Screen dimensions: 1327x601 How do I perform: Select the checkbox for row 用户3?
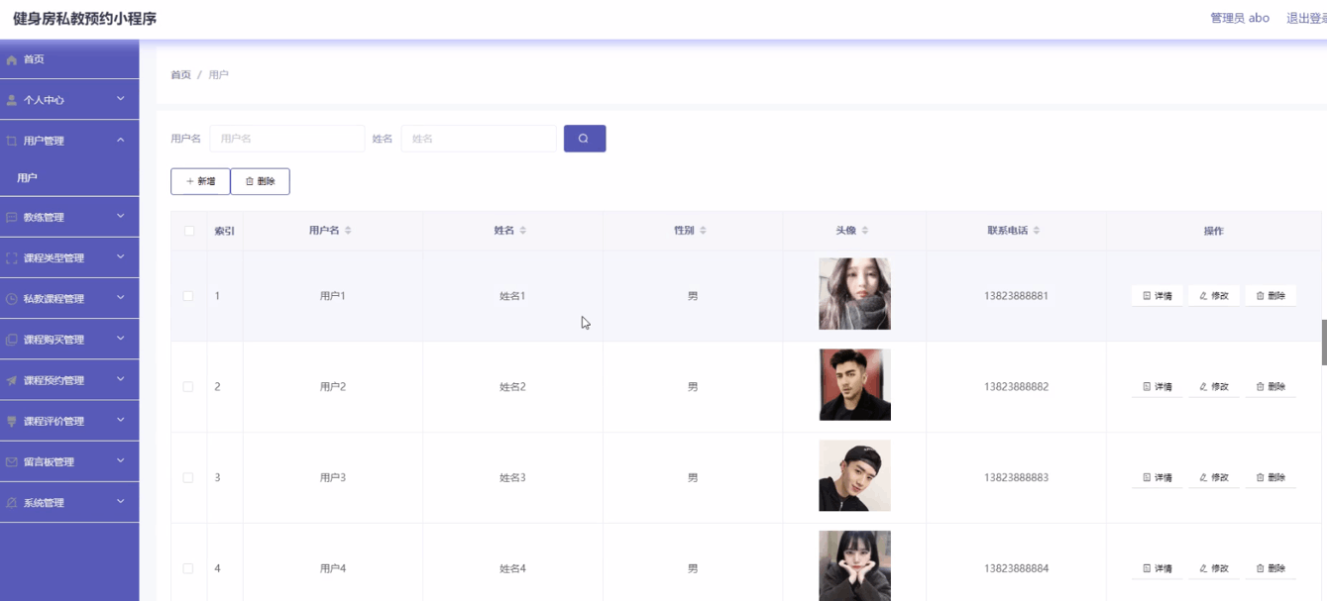coord(188,478)
